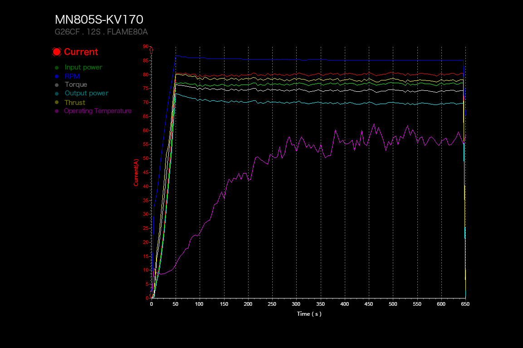Click the 350 tick on time axis
This screenshot has height=348, width=523.
click(320, 304)
